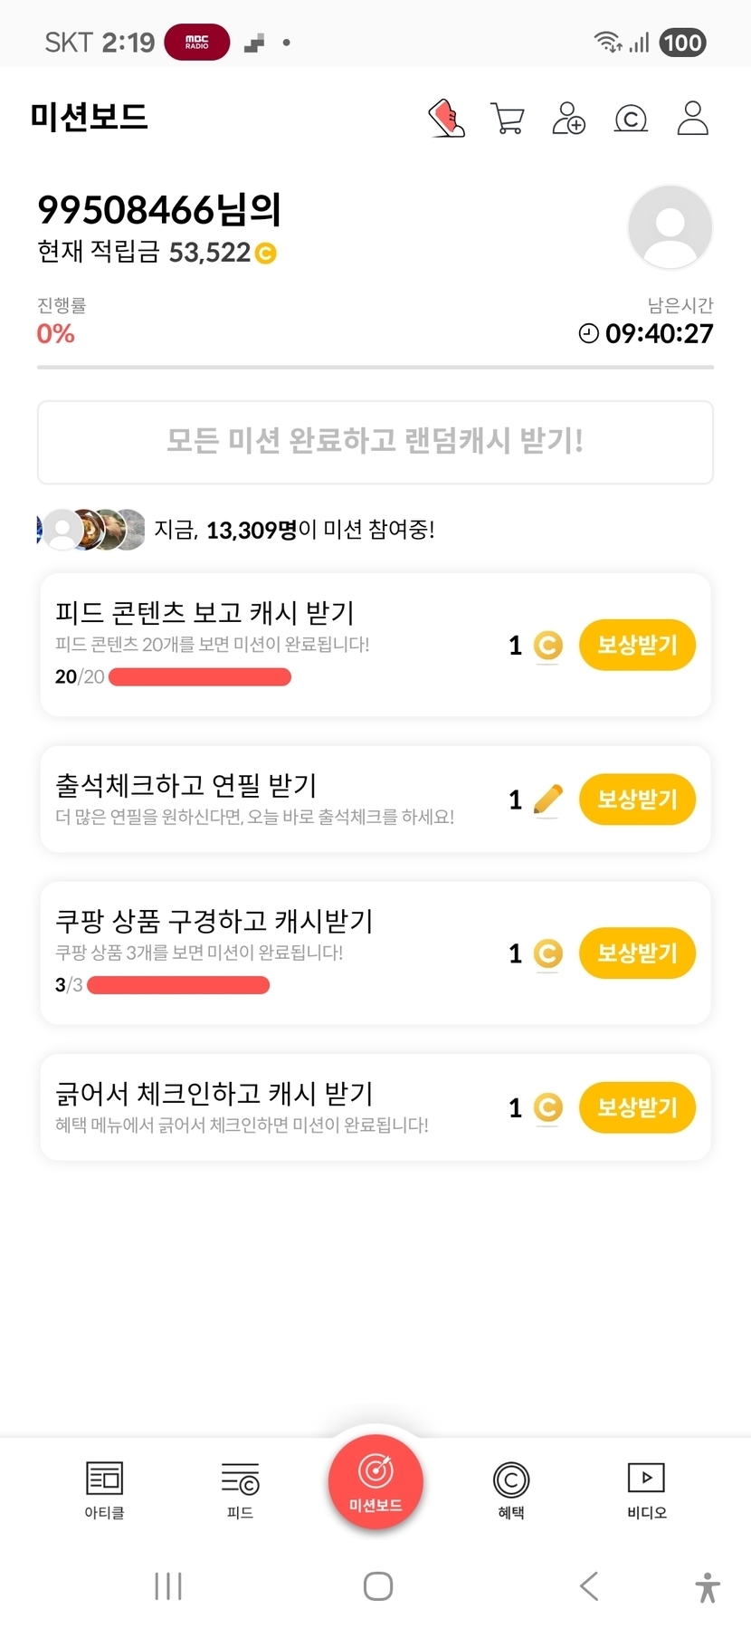Open the 혜택 benefits tab
The height and width of the screenshot is (1628, 751).
click(511, 1489)
